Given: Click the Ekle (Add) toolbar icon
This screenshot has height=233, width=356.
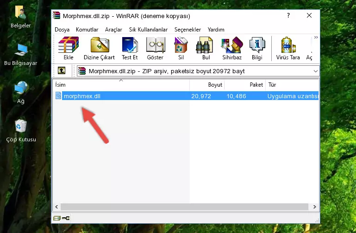Looking at the screenshot, I should [x=69, y=48].
